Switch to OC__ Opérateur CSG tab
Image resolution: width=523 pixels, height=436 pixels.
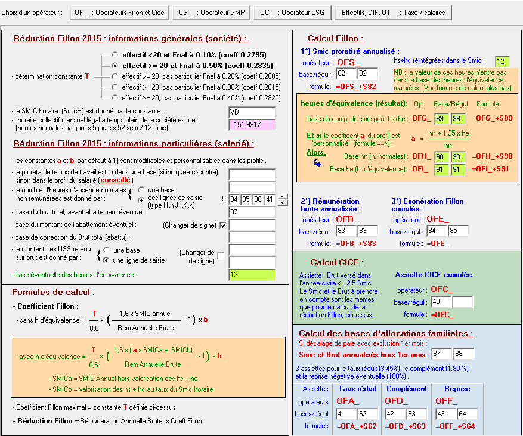pyautogui.click(x=292, y=13)
